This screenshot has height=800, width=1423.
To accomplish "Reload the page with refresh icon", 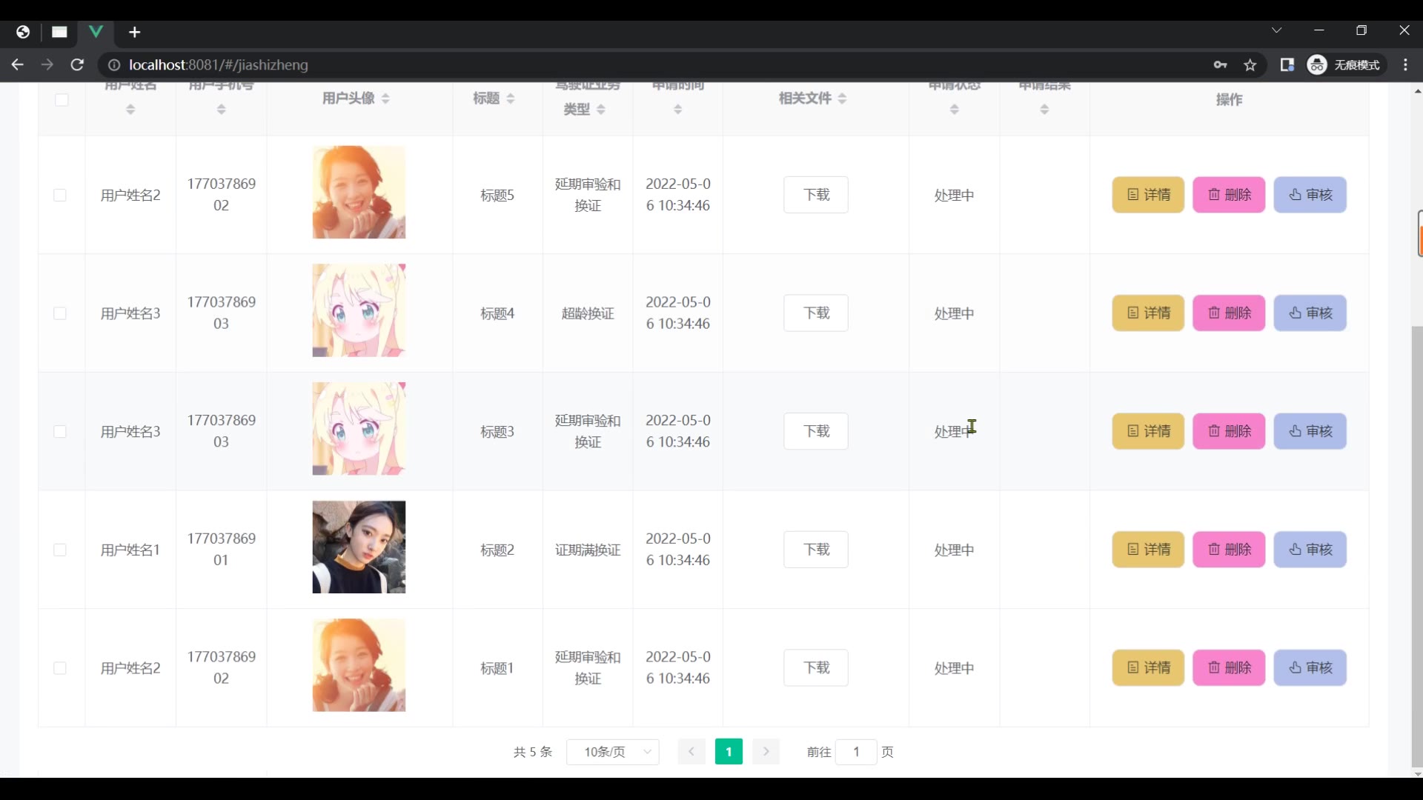I will (x=77, y=65).
